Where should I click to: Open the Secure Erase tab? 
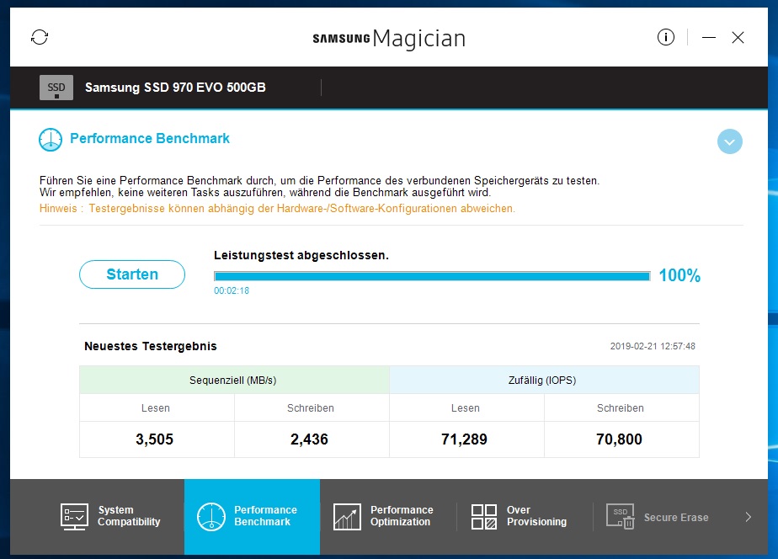[x=661, y=516]
